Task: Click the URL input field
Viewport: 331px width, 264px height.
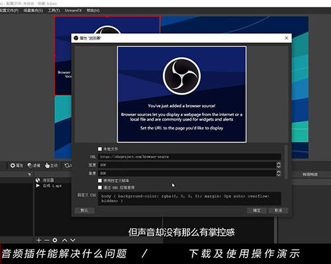Action: point(189,156)
